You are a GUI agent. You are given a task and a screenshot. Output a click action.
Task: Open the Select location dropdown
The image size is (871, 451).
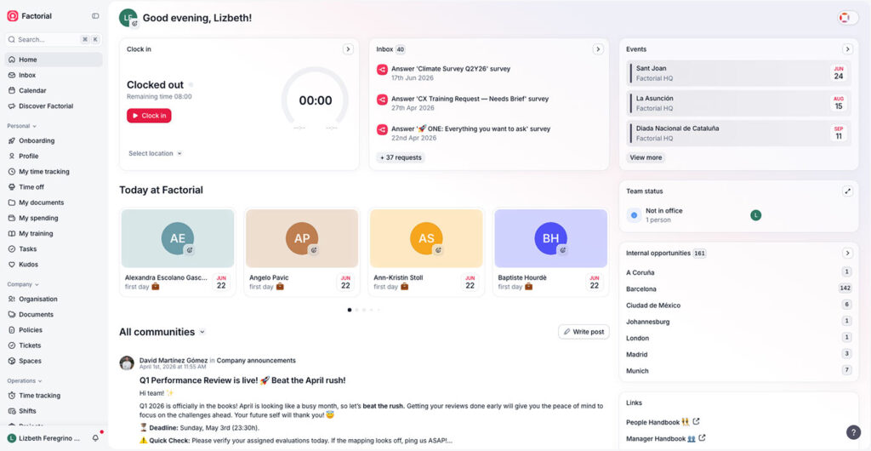pyautogui.click(x=155, y=153)
